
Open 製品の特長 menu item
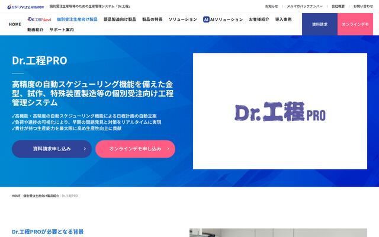click(x=152, y=20)
